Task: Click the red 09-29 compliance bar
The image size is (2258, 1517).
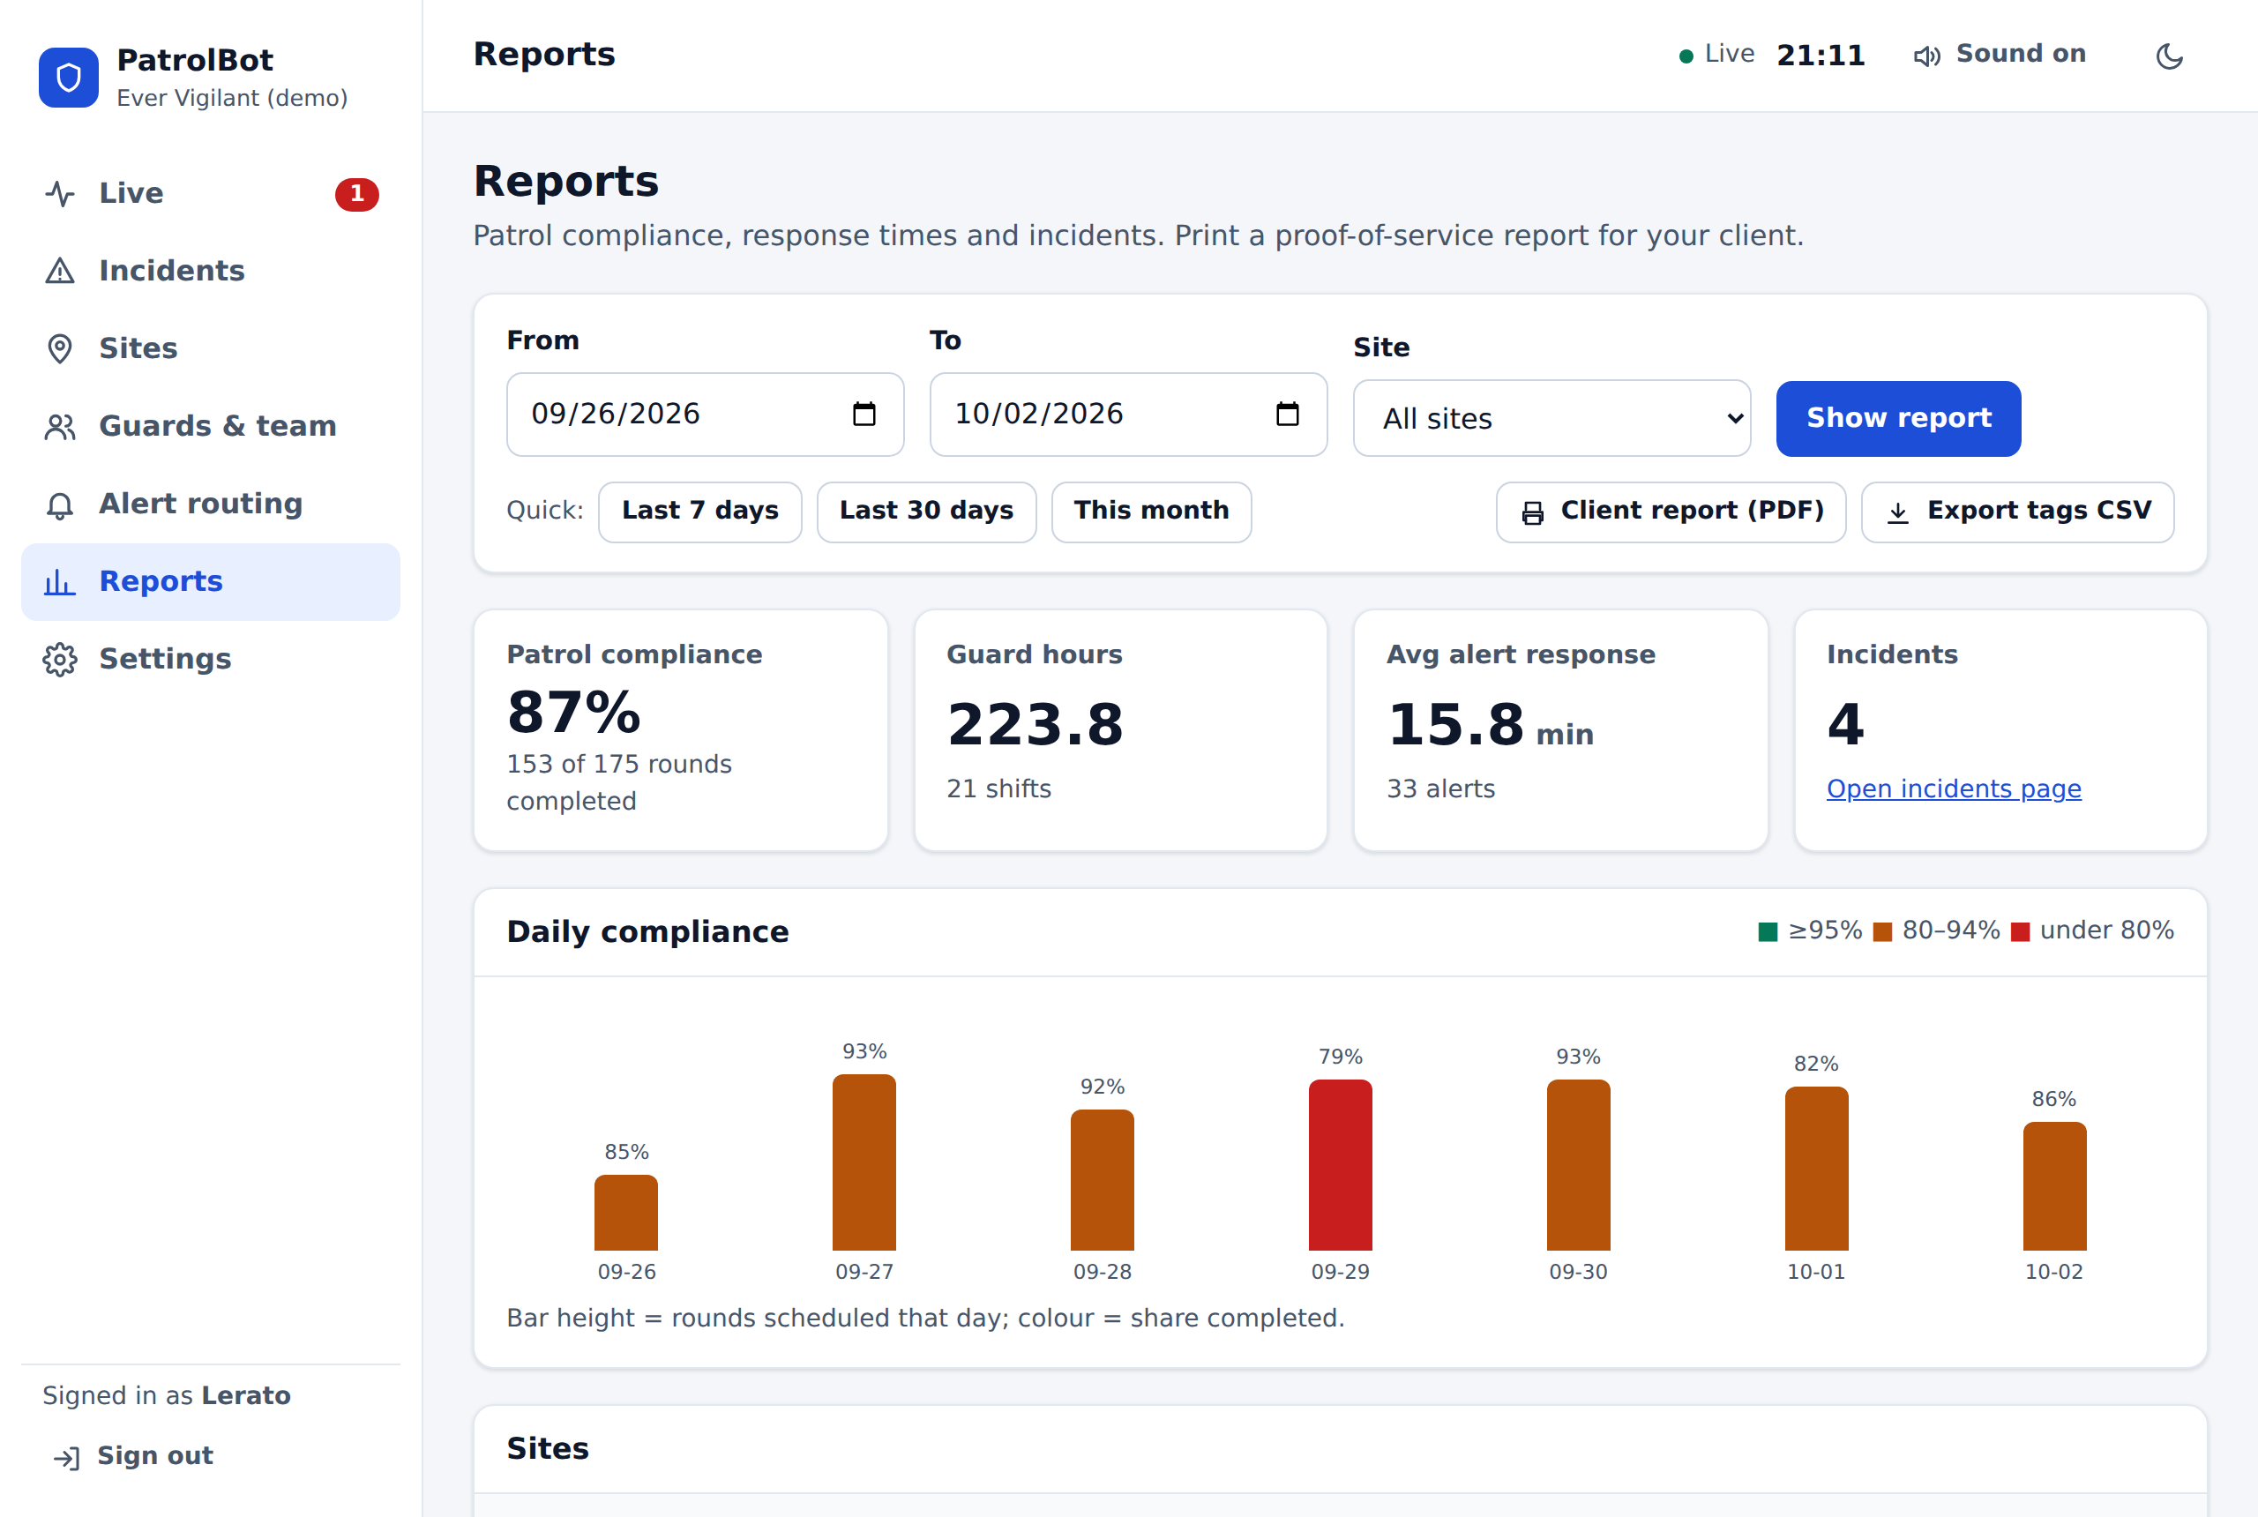Action: click(x=1340, y=1165)
